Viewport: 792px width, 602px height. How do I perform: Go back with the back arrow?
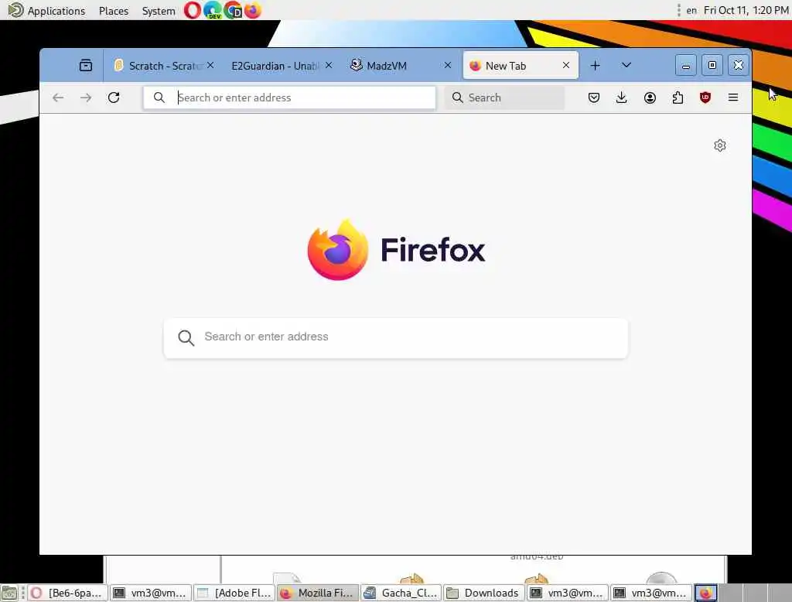[x=58, y=97]
